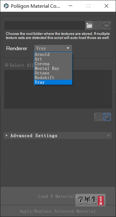Click the refresh textures icon
Viewport: 116px width, 217px height.
(98, 25)
